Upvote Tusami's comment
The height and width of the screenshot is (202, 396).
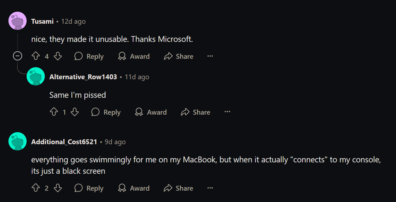pyautogui.click(x=36, y=56)
